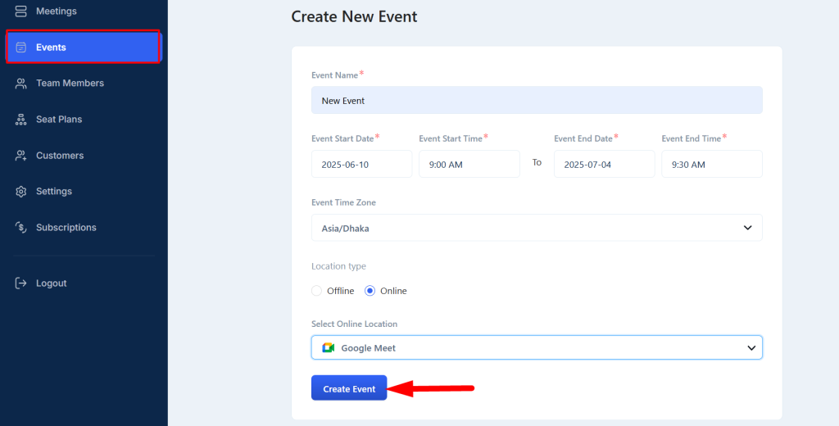The height and width of the screenshot is (426, 839).
Task: Select the Offline location radio button
Action: point(316,291)
